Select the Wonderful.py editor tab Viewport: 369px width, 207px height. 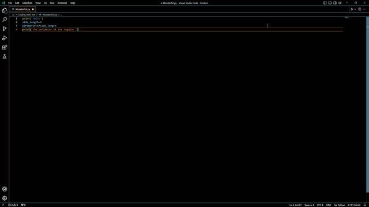pos(22,9)
